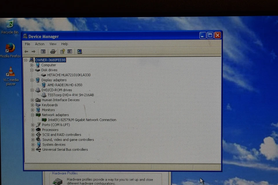
Task: Click the Hardware Profiles link text
Action: (x=65, y=173)
